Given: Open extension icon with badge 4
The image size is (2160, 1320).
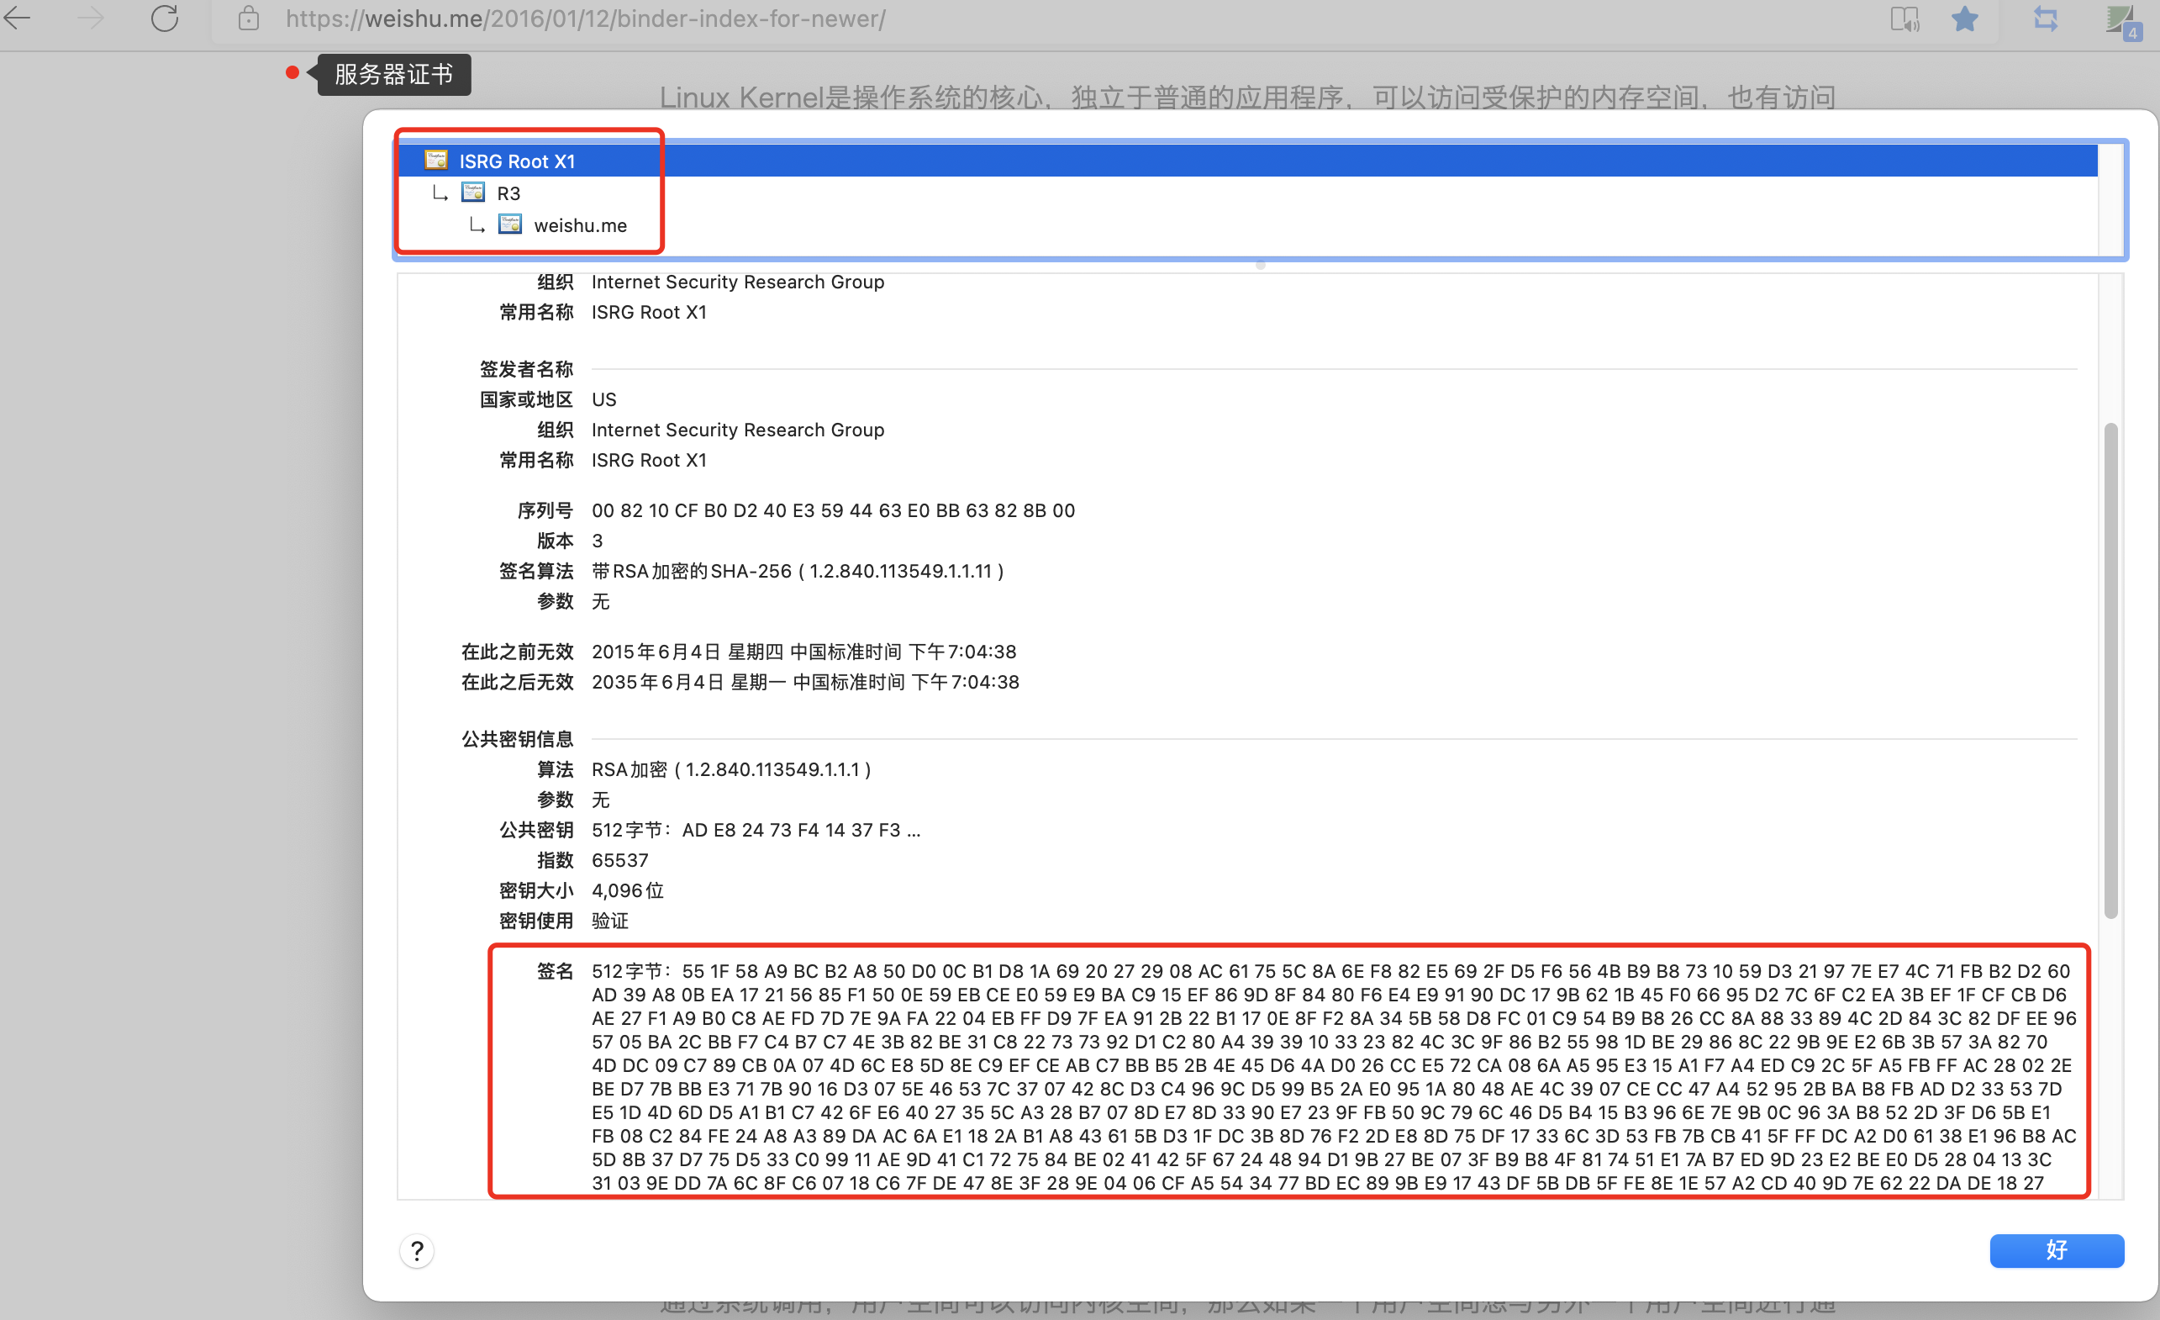Looking at the screenshot, I should click(2123, 21).
